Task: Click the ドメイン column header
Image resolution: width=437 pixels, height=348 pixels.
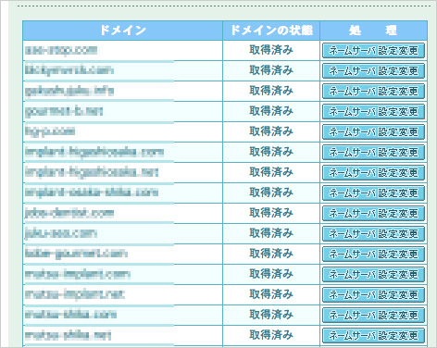Action: coord(122,31)
